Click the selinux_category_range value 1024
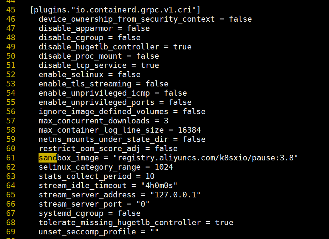Viewport: 329px width, 239px height. point(164,167)
